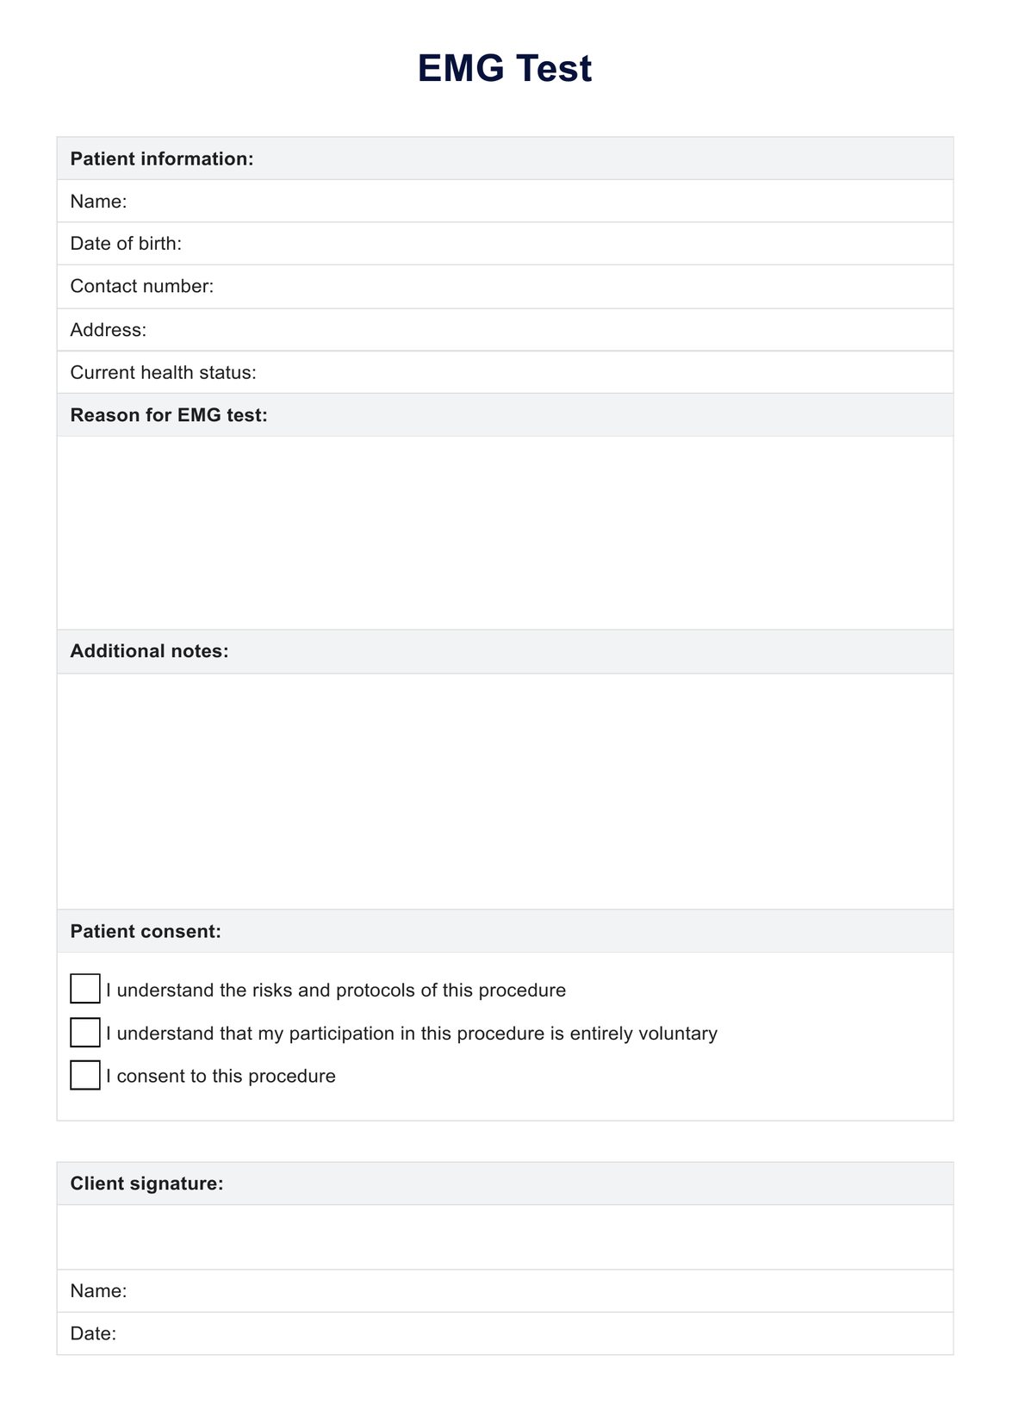
Task: Click the Name field under Patient information
Action: 534,202
